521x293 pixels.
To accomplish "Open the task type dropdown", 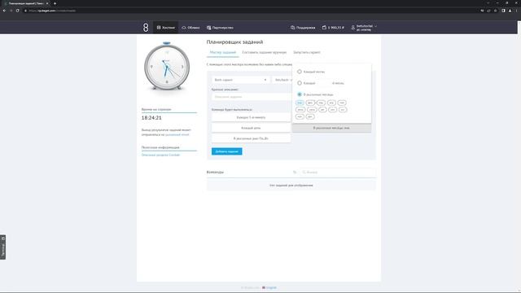I will coord(240,80).
